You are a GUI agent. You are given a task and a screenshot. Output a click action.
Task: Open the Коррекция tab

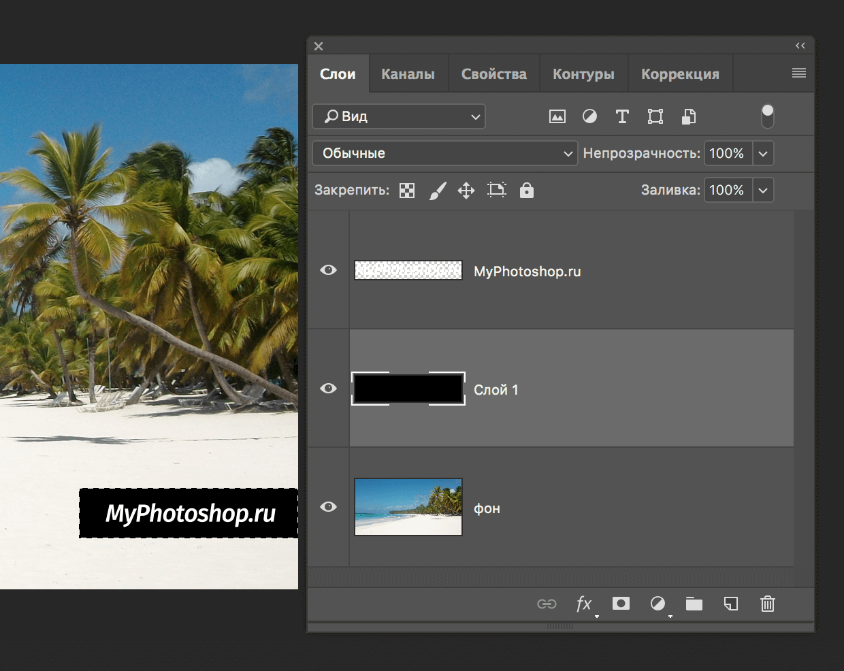click(679, 74)
